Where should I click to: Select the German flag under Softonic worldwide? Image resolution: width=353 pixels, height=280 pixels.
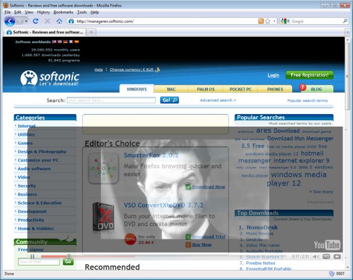click(65, 42)
